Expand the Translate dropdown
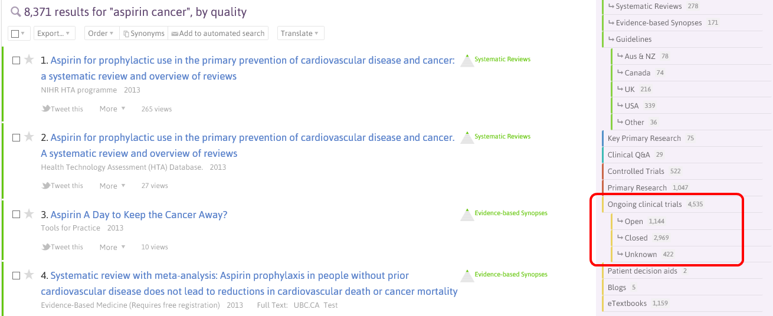Screen dimensions: 773x316 coord(300,34)
